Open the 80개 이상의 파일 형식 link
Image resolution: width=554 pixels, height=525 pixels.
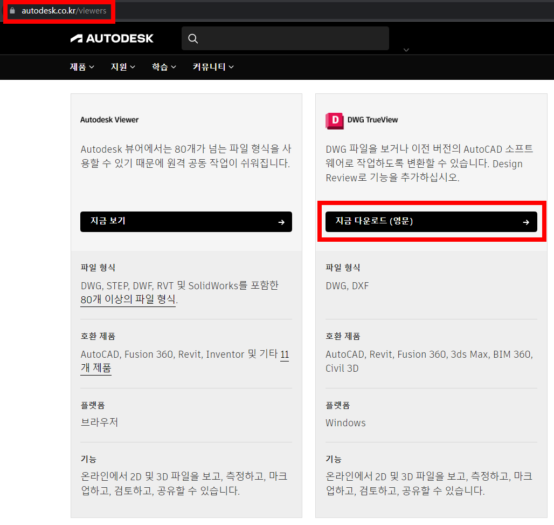(x=128, y=299)
